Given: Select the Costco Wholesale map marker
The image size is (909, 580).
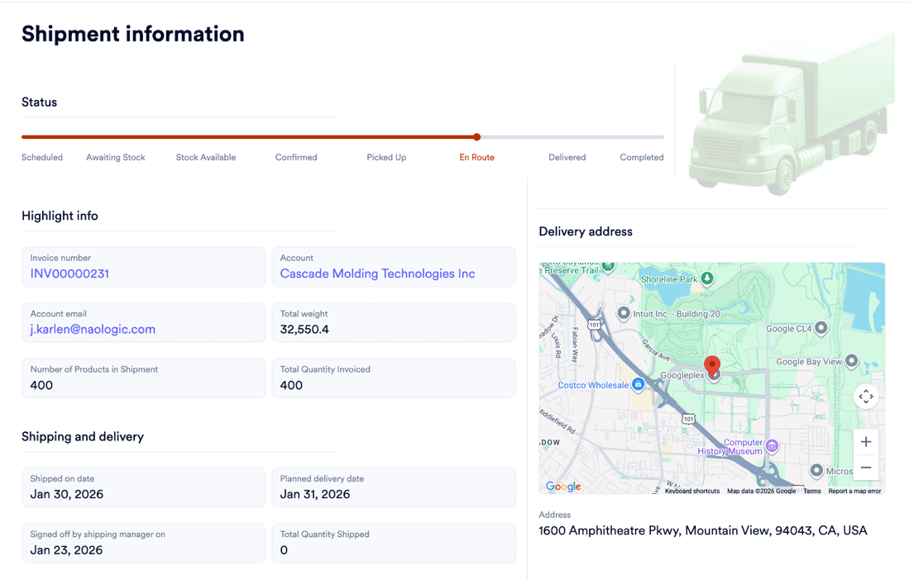Looking at the screenshot, I should [x=638, y=383].
